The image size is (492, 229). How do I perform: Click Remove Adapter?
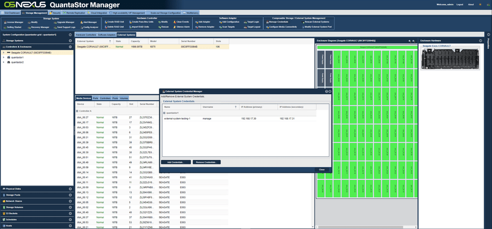[205, 27]
